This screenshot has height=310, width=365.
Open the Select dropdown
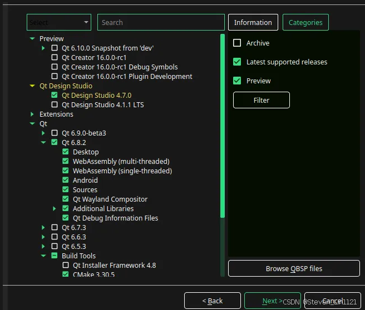point(59,22)
